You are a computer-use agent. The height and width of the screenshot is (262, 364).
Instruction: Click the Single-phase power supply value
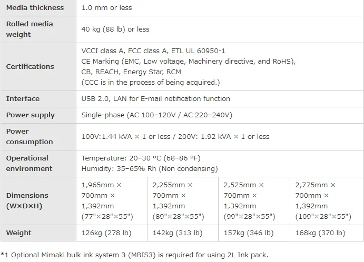coord(156,115)
